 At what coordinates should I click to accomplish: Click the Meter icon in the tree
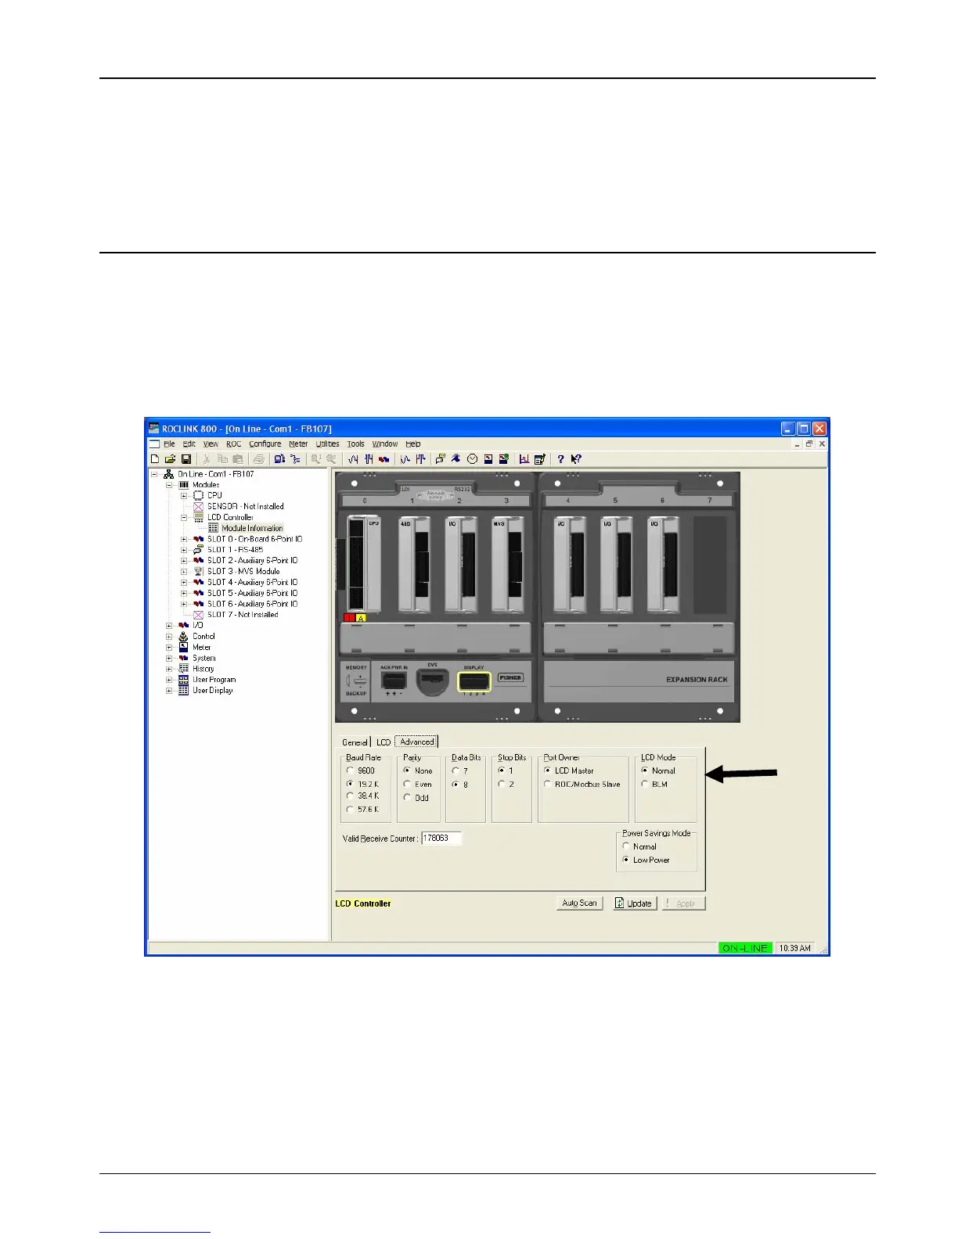184,648
